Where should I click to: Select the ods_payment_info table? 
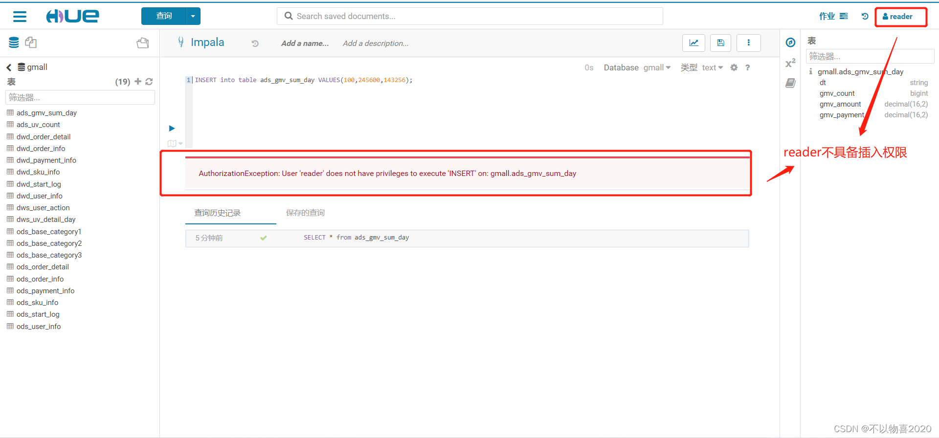(x=45, y=291)
